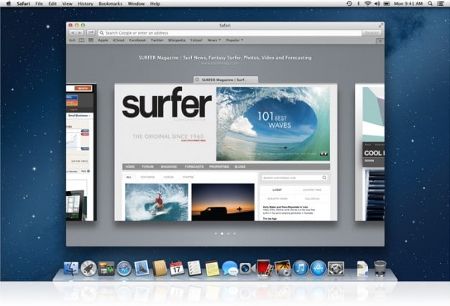450x306 pixels.
Task: Open Reading List glasses icon in bookmarks bar
Action: coord(73,40)
